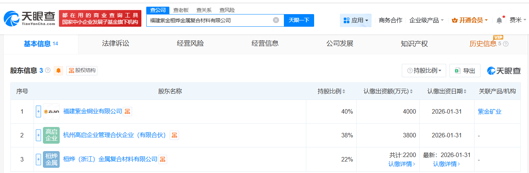Open equity structure icon for 福建紫金铜业有限公司
The image size is (529, 173).
click(128, 111)
